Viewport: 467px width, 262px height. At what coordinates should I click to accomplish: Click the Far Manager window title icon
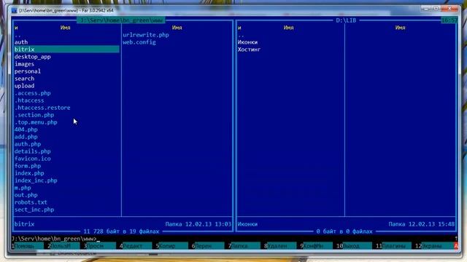[x=15, y=10]
